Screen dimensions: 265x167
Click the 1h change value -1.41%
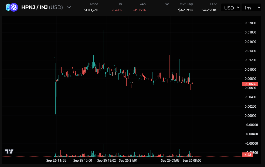click(117, 10)
